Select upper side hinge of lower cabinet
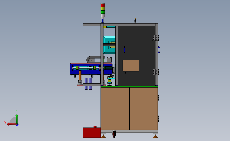The height and width of the screenshot is (141, 230). click(158, 98)
